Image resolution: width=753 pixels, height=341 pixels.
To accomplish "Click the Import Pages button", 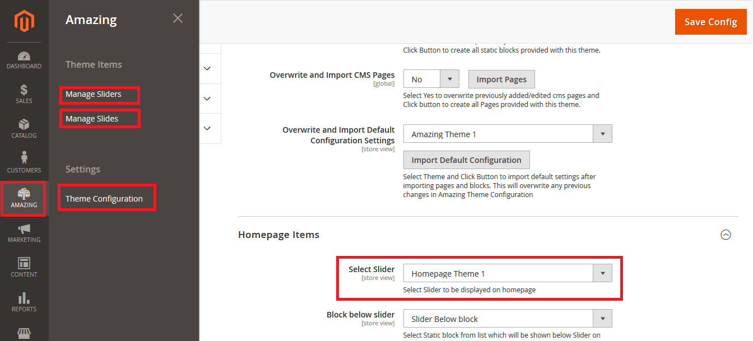I will pos(501,79).
